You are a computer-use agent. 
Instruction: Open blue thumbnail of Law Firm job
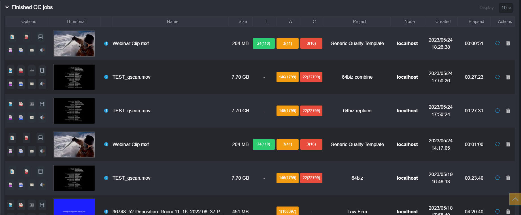pos(74,207)
